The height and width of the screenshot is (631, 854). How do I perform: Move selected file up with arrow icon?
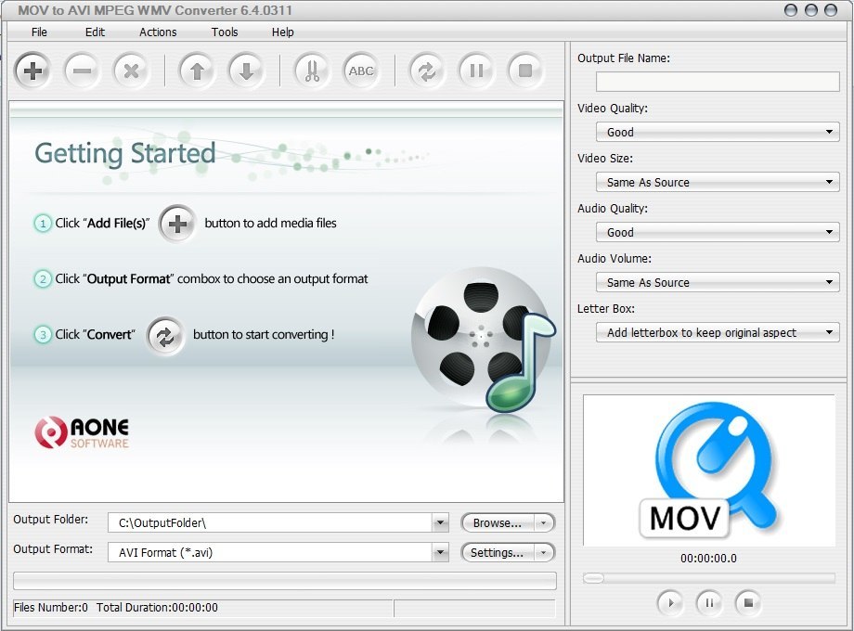[197, 71]
